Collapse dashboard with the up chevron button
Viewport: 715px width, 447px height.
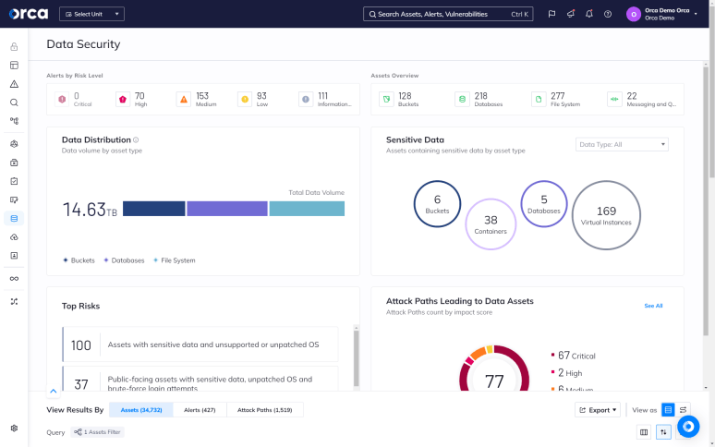click(54, 391)
